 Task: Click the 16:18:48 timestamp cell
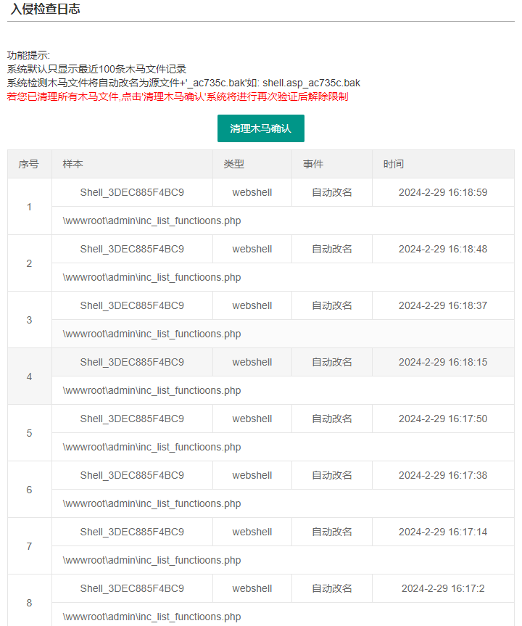tap(442, 249)
